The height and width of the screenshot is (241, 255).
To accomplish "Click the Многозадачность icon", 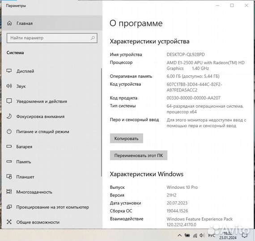I will coord(9,191).
